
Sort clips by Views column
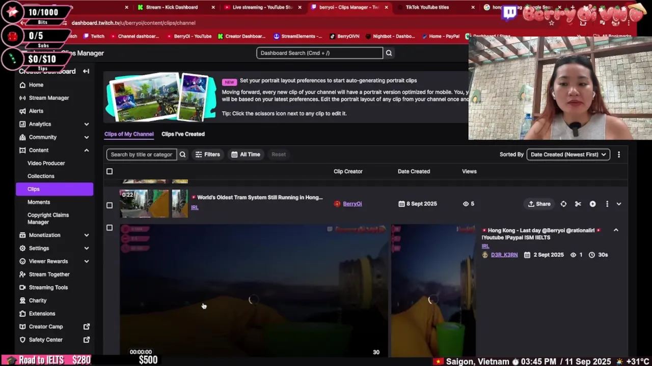click(x=469, y=171)
